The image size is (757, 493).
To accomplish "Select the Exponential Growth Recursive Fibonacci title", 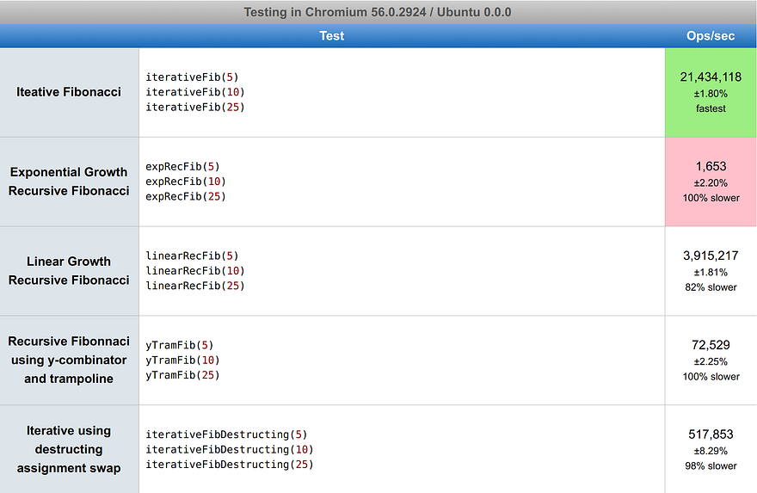I will [x=69, y=182].
